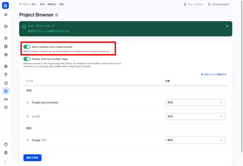
Task: Click drag handle for Drupal.org (mocked) row
Action: point(28,102)
